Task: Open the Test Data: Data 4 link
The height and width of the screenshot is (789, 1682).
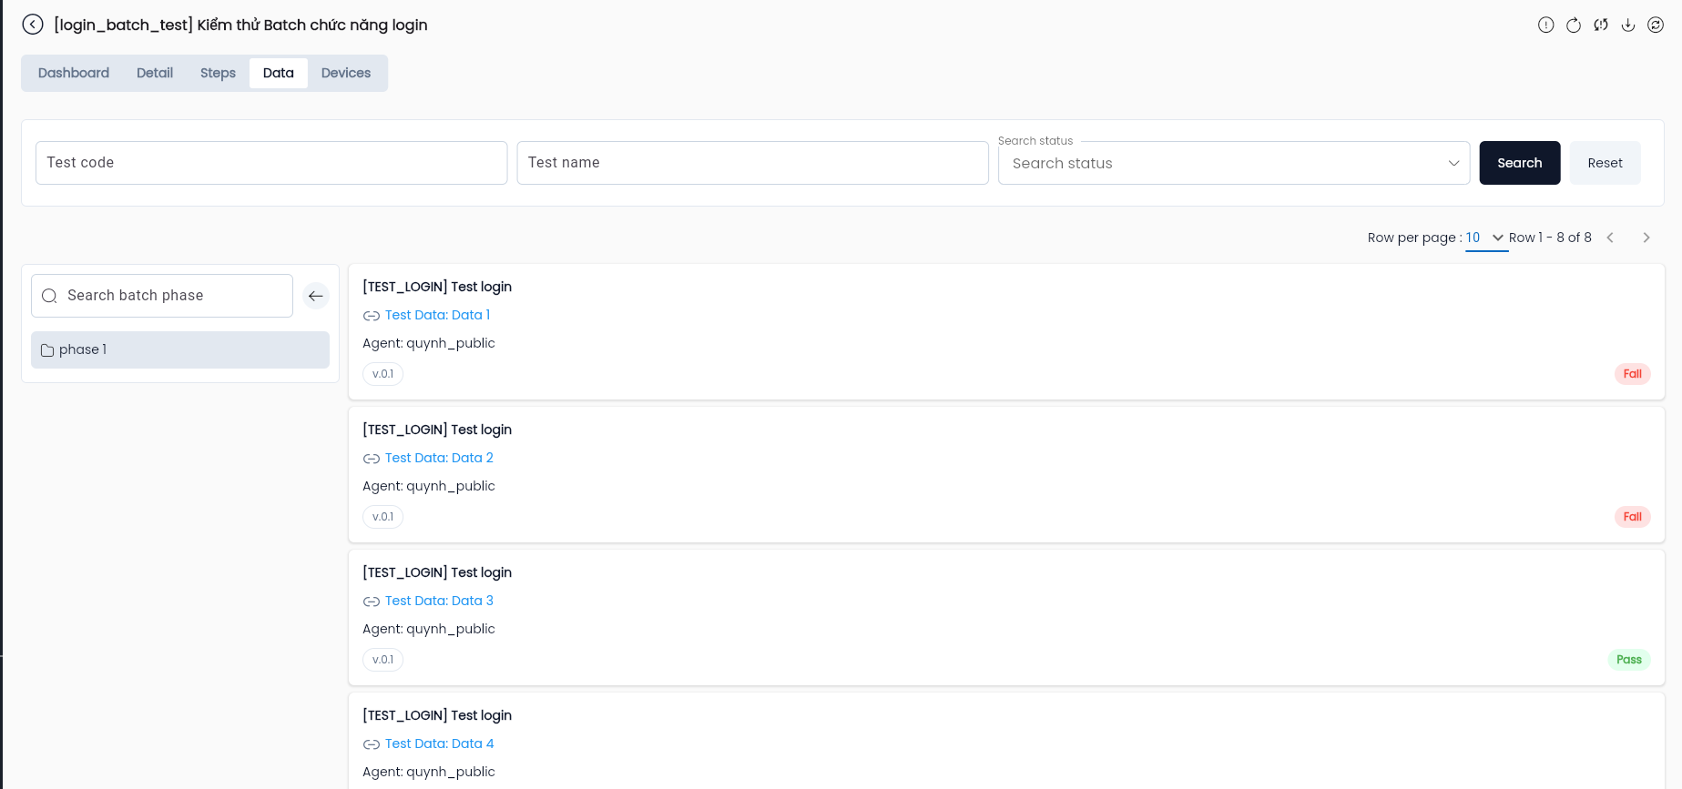Action: pos(439,743)
